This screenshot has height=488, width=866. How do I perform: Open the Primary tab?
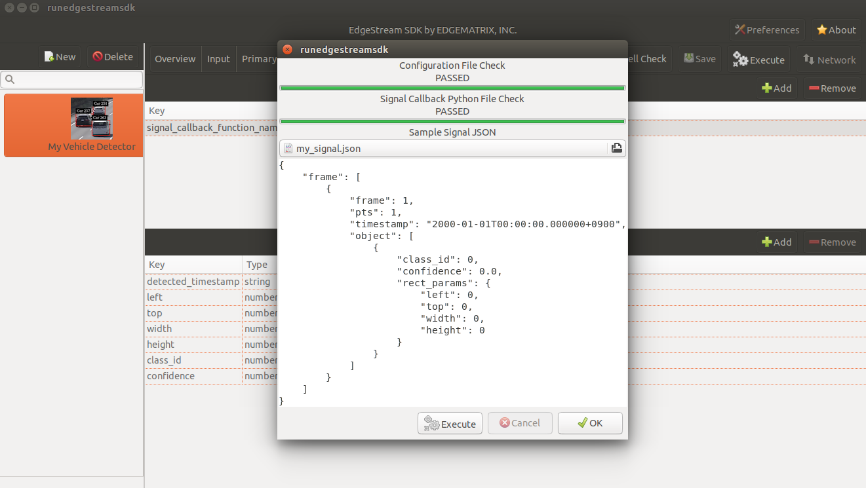point(258,58)
